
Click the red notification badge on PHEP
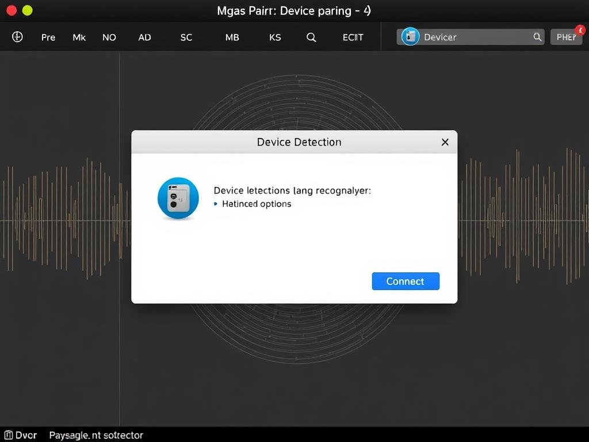[580, 29]
